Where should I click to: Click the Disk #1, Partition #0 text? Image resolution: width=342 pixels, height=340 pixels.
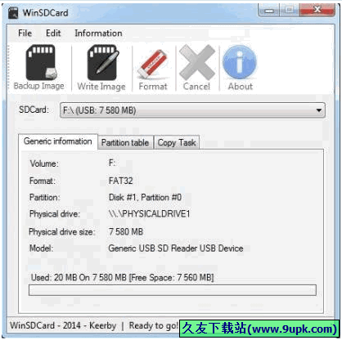(145, 197)
